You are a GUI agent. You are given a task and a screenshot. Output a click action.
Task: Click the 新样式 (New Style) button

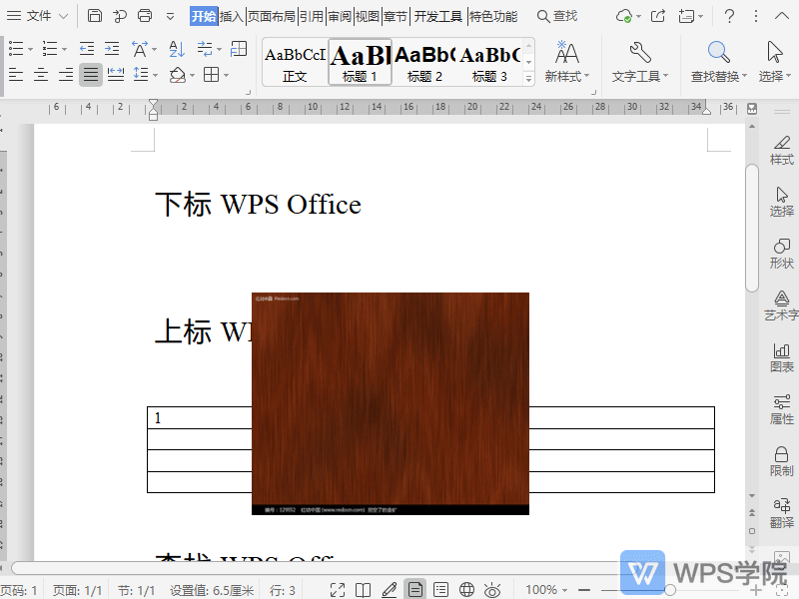(x=566, y=62)
